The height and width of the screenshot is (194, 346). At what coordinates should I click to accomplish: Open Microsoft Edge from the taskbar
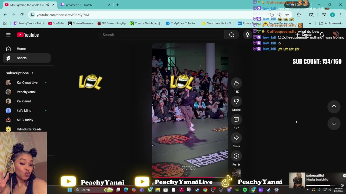point(126,190)
